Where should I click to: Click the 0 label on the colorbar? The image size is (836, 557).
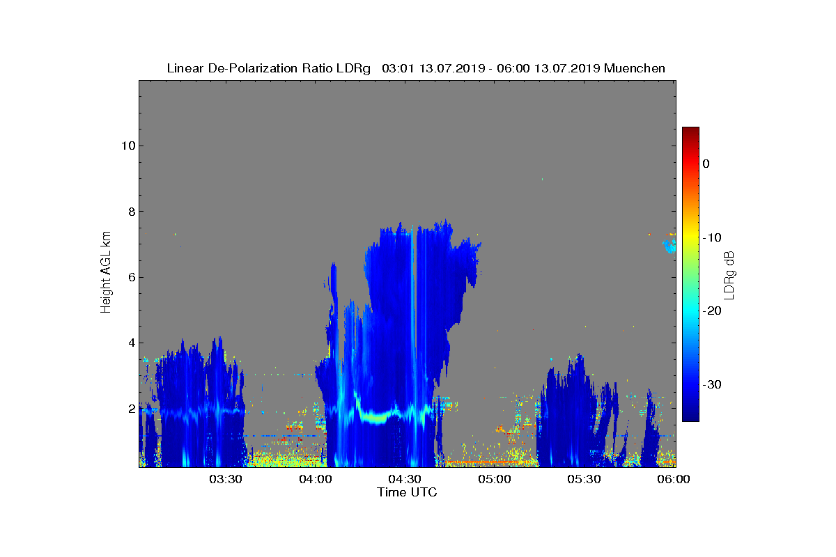(706, 164)
